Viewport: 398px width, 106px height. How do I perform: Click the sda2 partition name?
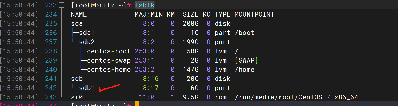pos(87,42)
